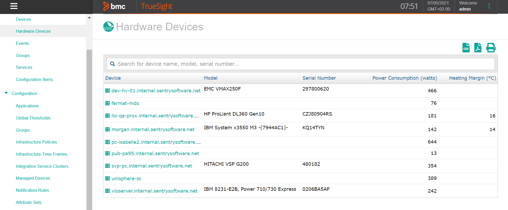This screenshot has width=508, height=210.
Task: Open Groups under Configuration
Action: [23, 130]
